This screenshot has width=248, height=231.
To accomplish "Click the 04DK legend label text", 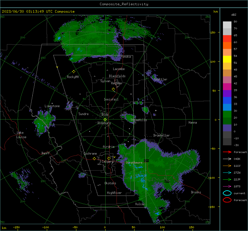I will pyautogui.click(x=237, y=159).
